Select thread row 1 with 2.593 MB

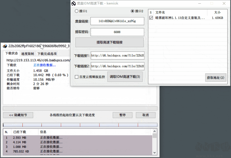78,138
